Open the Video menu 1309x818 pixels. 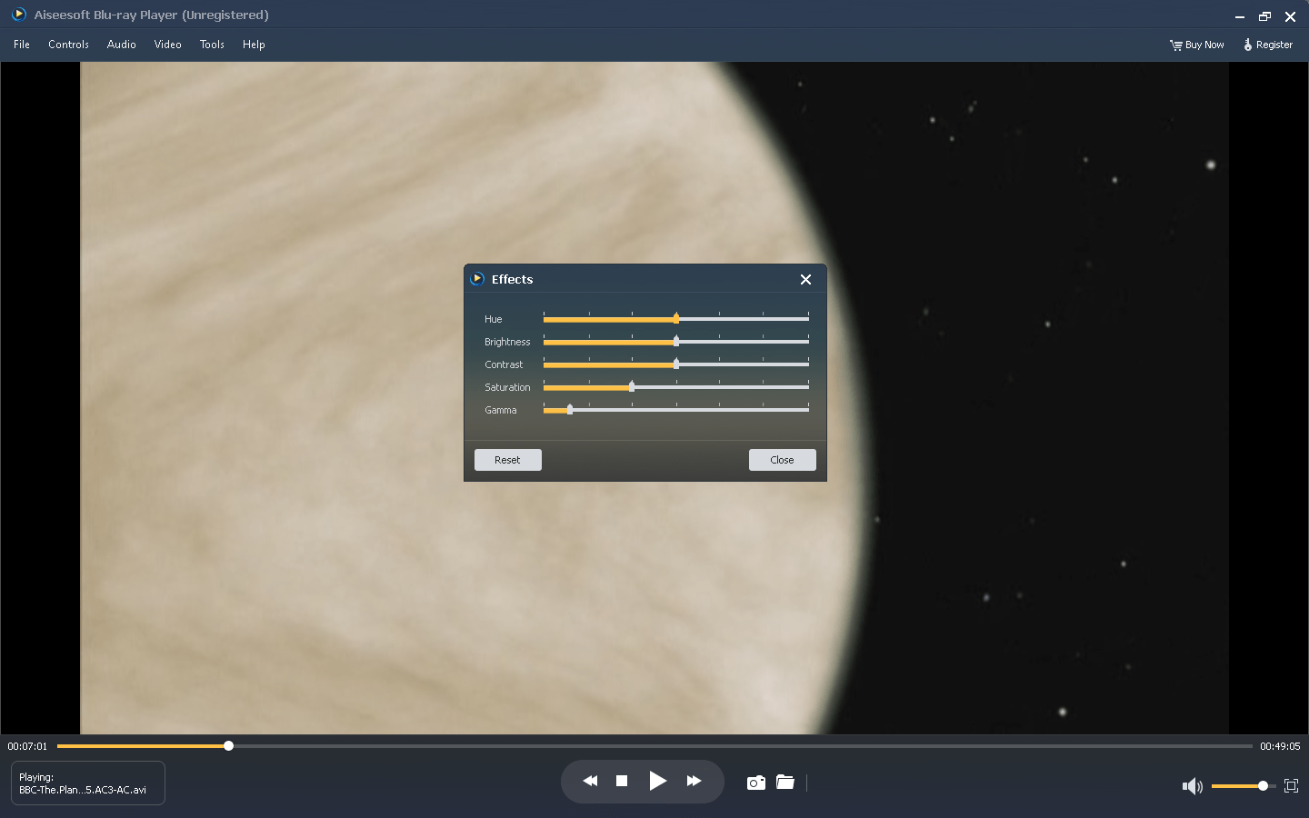click(x=167, y=45)
